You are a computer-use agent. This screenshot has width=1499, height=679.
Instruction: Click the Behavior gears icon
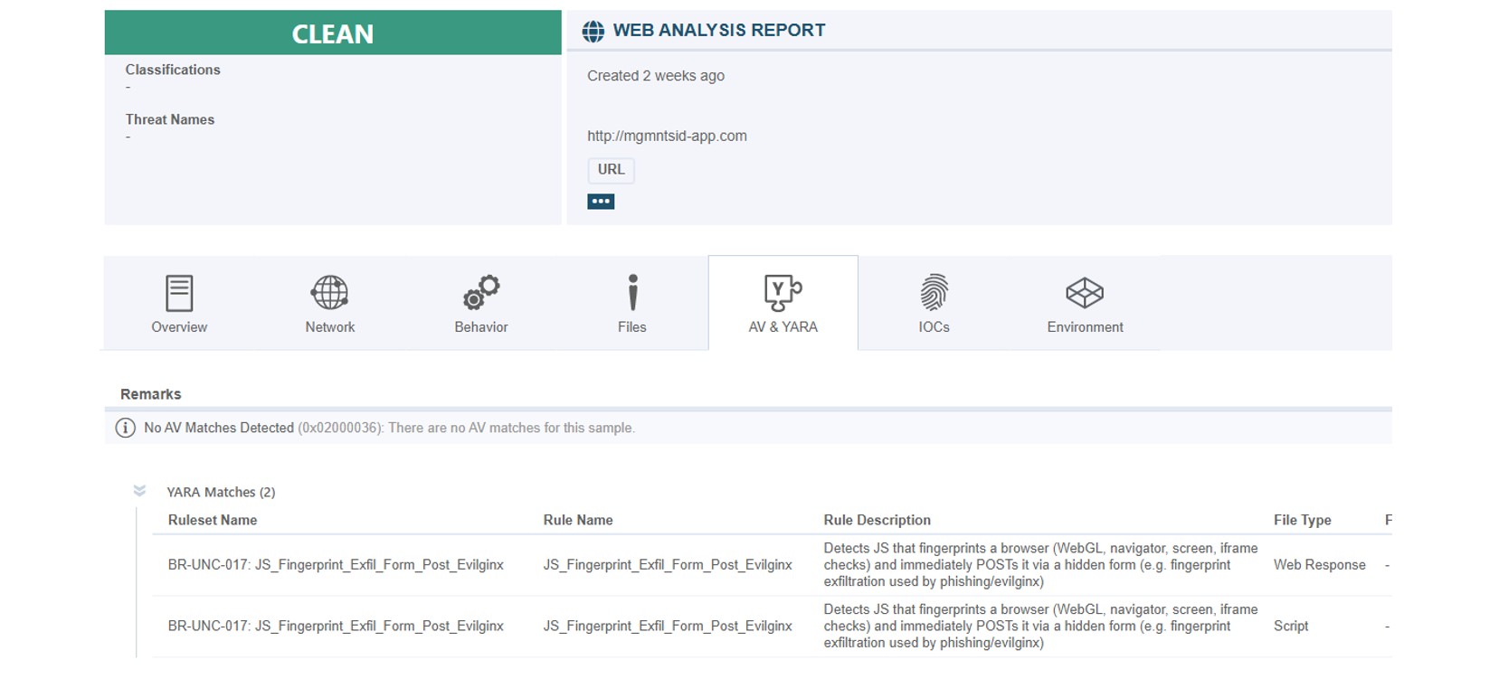click(480, 293)
